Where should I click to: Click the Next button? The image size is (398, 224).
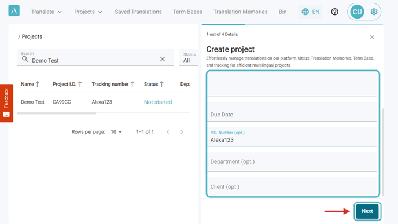coord(367,211)
